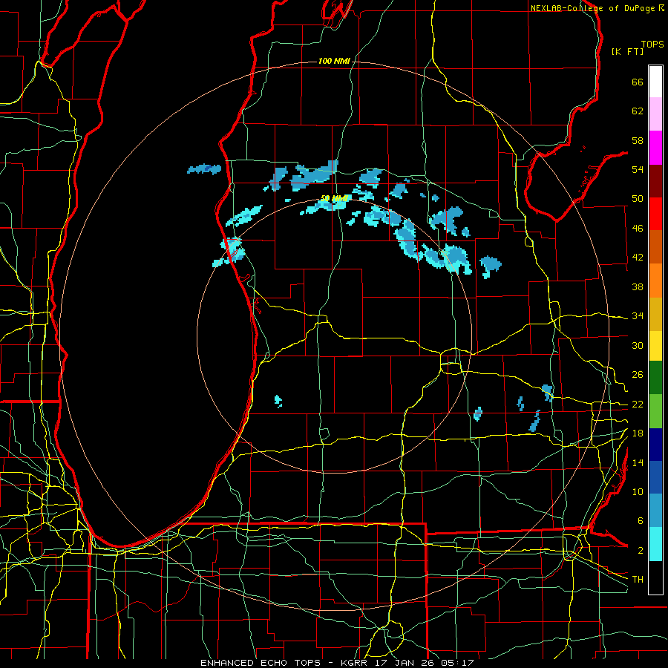
Task: Click the white swatch at the legend top
Action: point(655,82)
